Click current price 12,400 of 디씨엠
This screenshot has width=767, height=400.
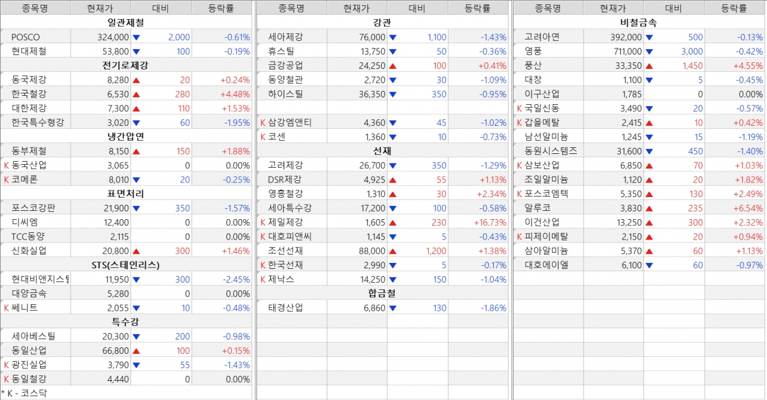pyautogui.click(x=116, y=222)
